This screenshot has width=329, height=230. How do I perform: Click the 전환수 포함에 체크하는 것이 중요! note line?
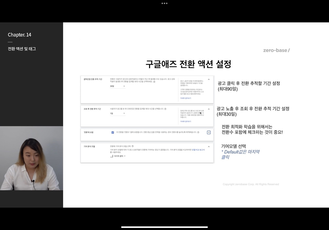(x=252, y=132)
